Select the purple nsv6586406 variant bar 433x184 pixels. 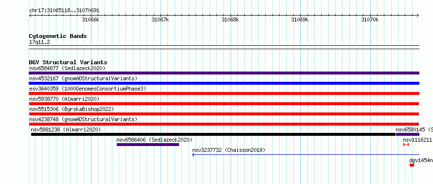click(x=148, y=145)
